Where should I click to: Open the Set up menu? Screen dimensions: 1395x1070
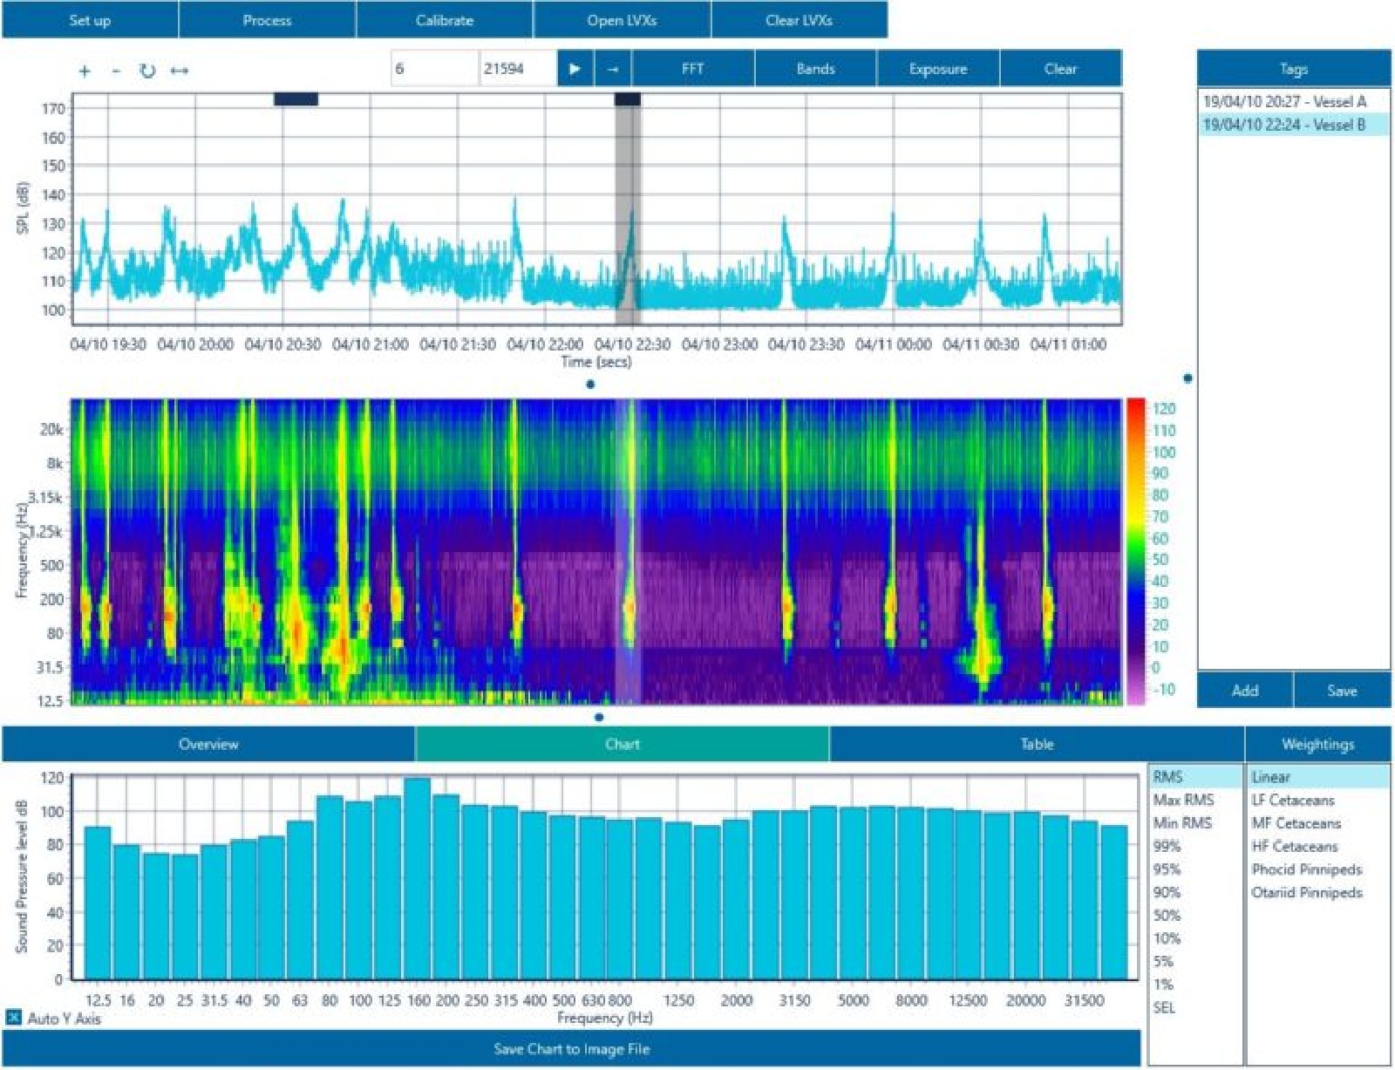pos(90,20)
